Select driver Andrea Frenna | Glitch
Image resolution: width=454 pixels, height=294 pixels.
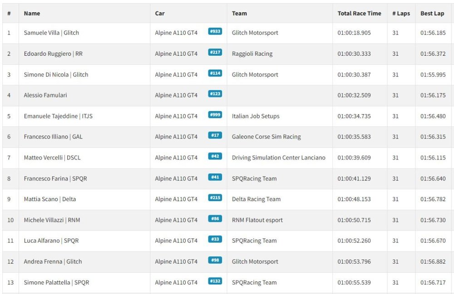(53, 262)
